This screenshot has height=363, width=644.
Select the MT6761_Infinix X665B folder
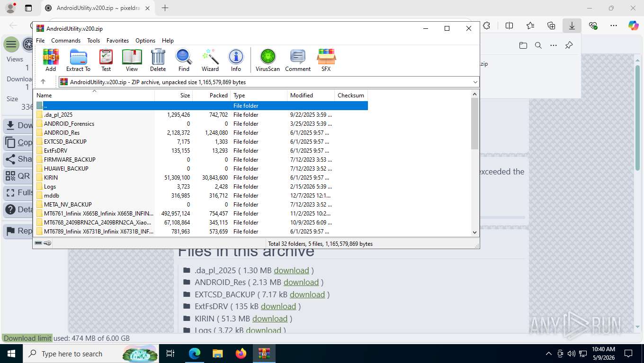click(x=201, y=214)
